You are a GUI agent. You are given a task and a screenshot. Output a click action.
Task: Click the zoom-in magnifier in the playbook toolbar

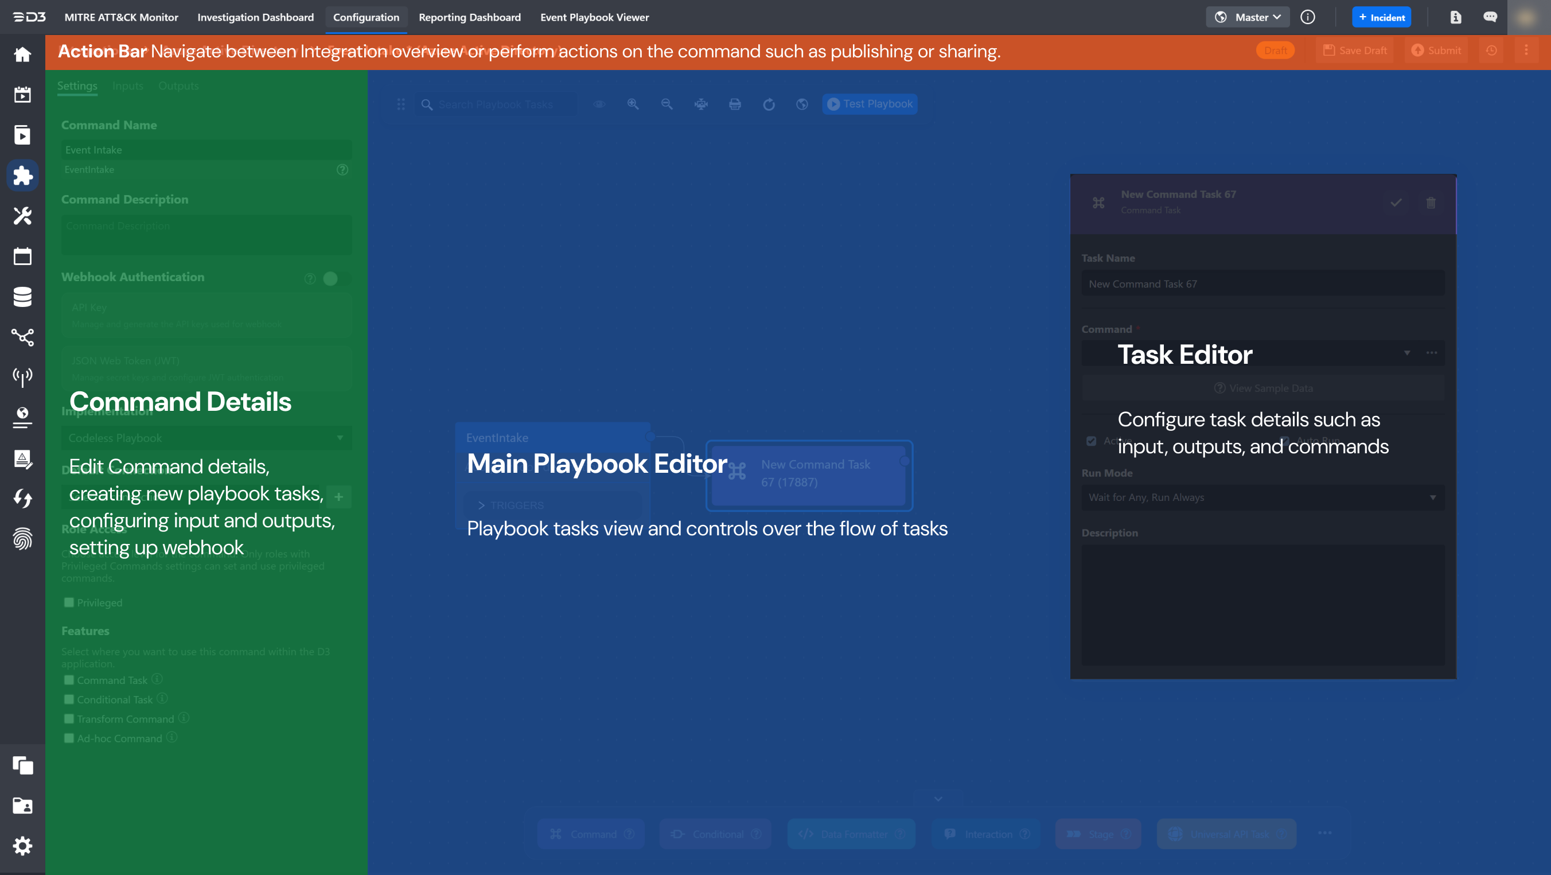(633, 104)
